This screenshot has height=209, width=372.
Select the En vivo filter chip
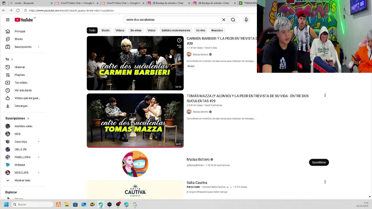201,30
